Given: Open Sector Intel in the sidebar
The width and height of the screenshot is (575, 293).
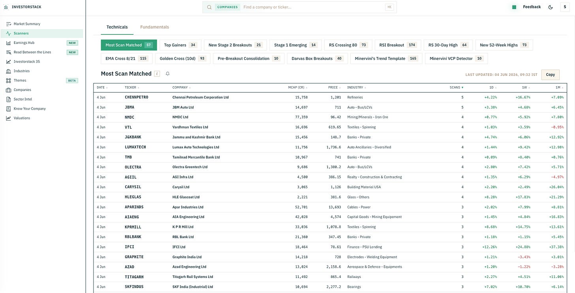Looking at the screenshot, I should coord(42,99).
